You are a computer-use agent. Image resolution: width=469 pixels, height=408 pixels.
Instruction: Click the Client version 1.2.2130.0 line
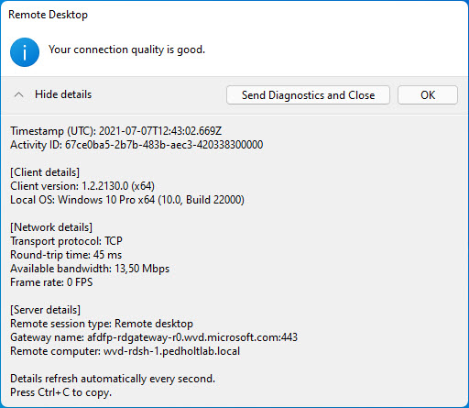click(x=82, y=186)
